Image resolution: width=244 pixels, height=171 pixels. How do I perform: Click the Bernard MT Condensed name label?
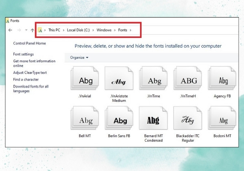[x=153, y=138]
